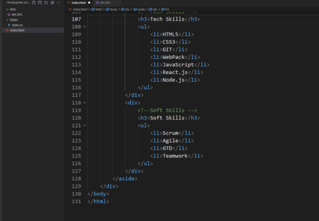
Task: Click the Teamwork list item text
Action: [175, 156]
